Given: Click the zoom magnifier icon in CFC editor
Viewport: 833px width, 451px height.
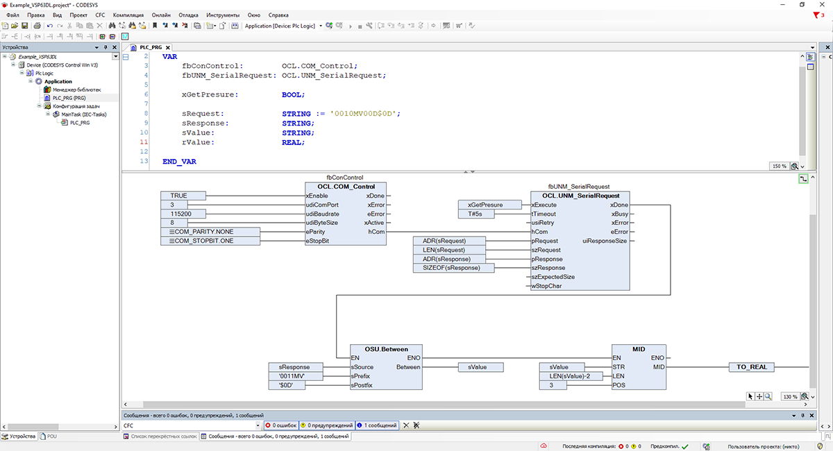Looking at the screenshot, I should click(768, 395).
